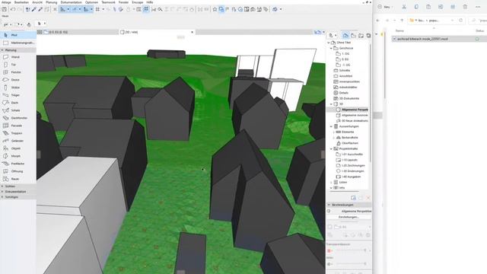
Task: Select the Objekt object tool
Action: pos(18,148)
